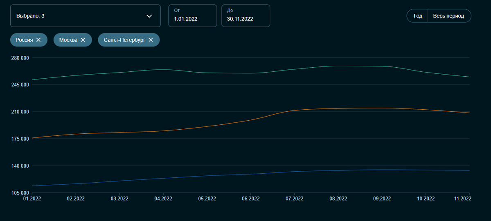The image size is (491, 221).
Task: Click the 09.2022 axis label
Action: [382, 199]
